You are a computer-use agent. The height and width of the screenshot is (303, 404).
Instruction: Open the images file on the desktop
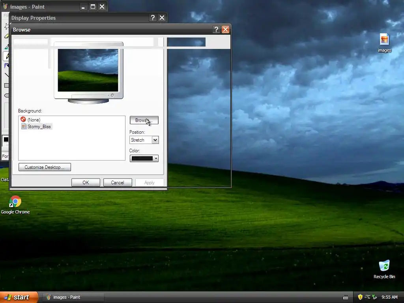pyautogui.click(x=384, y=43)
